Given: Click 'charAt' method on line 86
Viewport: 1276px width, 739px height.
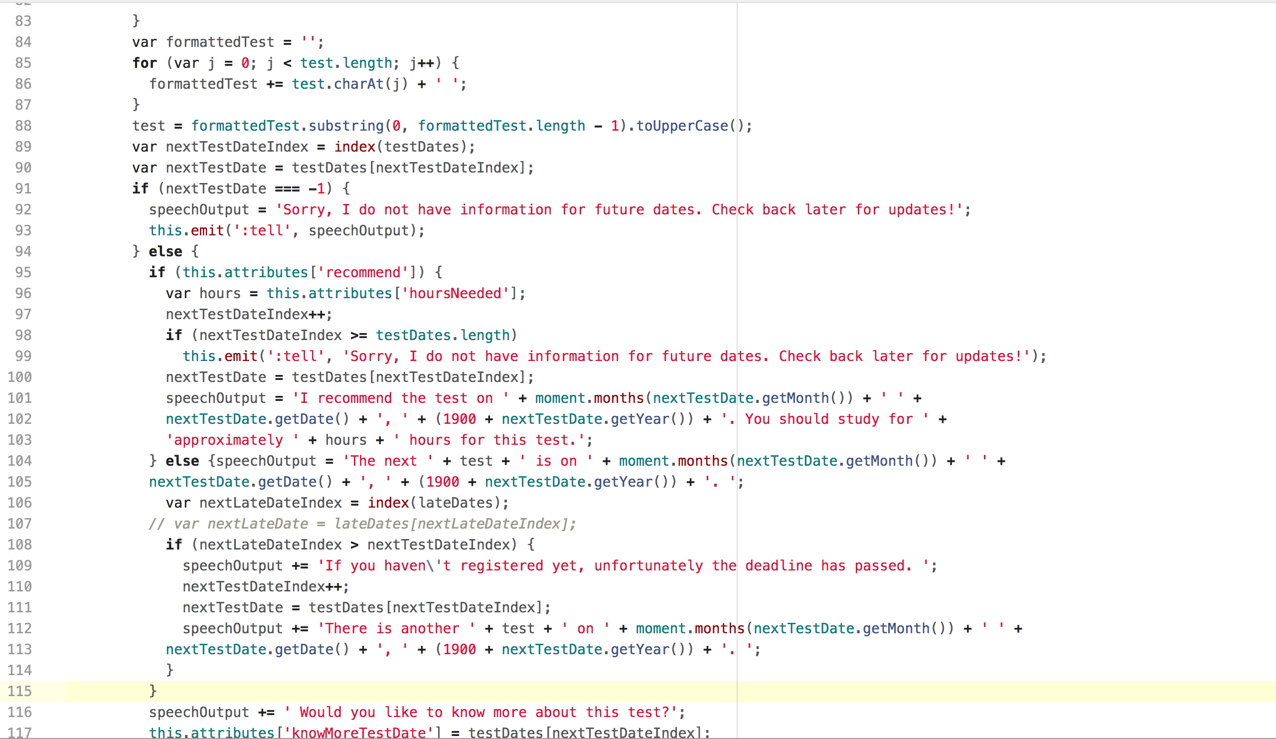Looking at the screenshot, I should [x=358, y=84].
